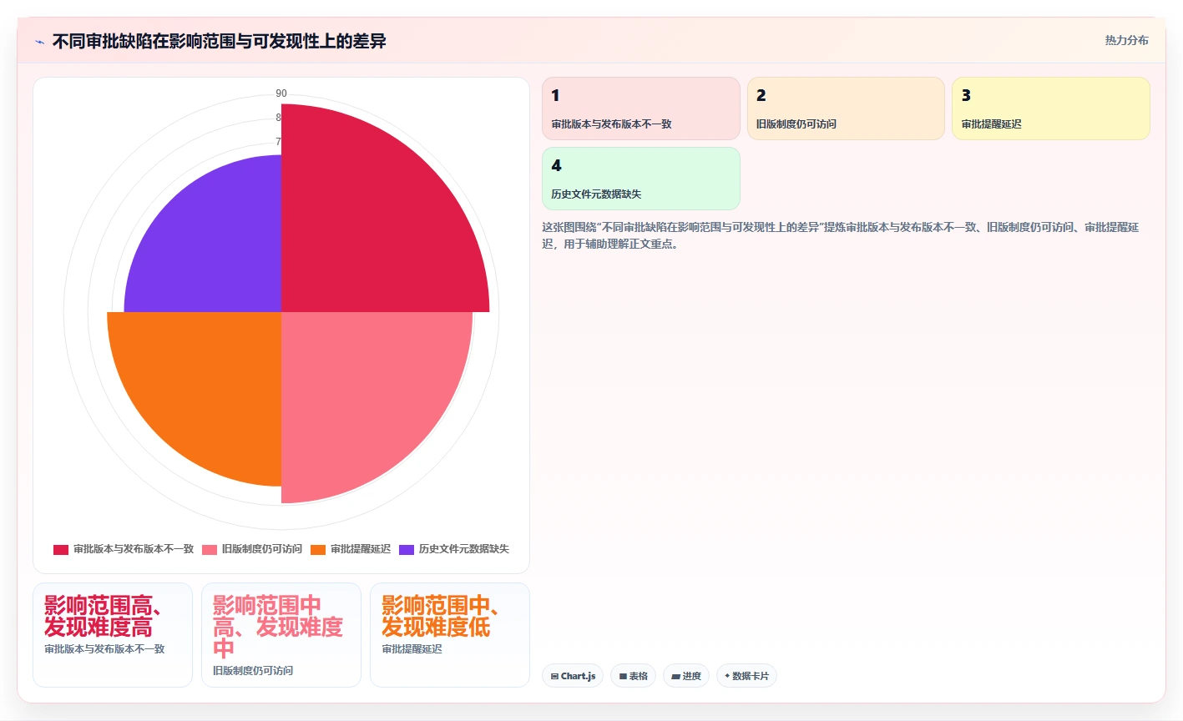Click the lightning icon beside the title

pos(40,42)
